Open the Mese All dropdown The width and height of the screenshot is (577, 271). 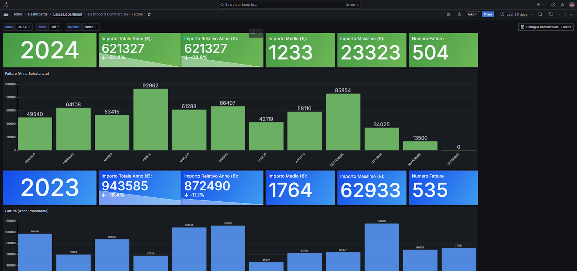[56, 27]
